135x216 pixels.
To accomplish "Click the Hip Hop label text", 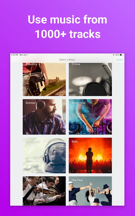I will point(77,180).
